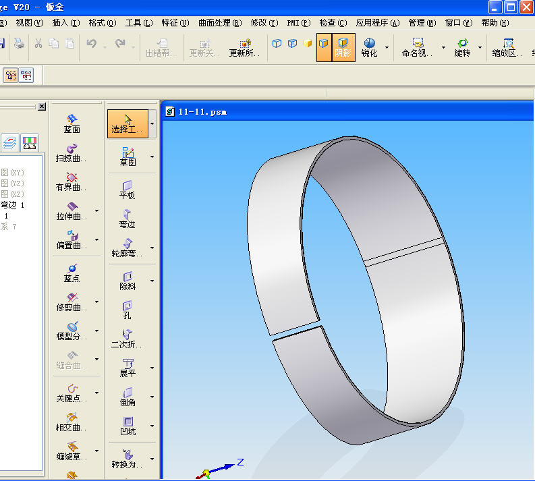535x481 pixels.
Task: Select the 蓝点 BlueDot tool
Action: tap(72, 273)
